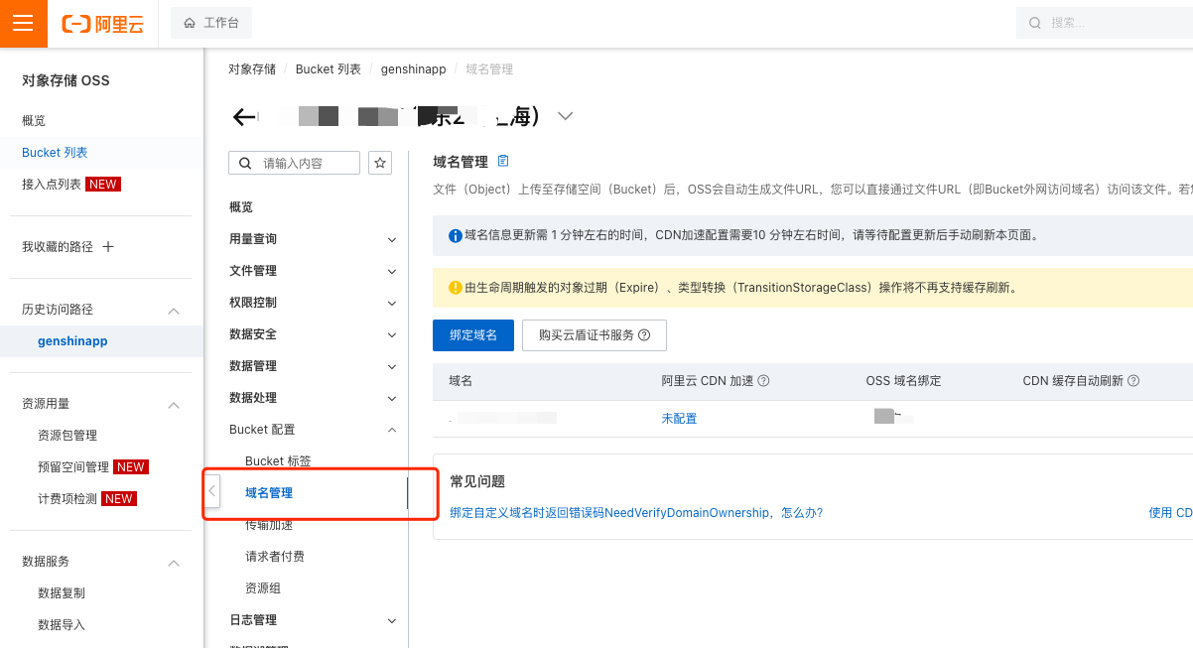Collapse the side menu with arrow handle
1193x648 pixels.
pos(211,490)
